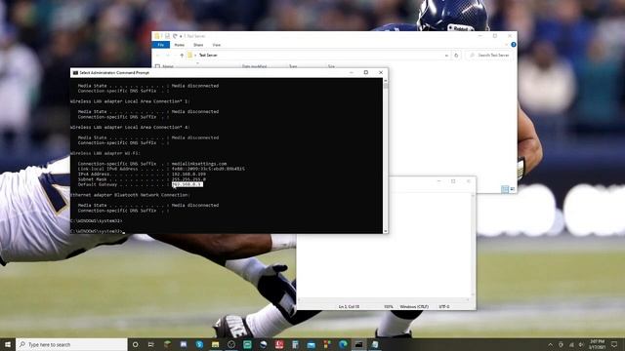Open the volume icon in system tray
This screenshot has width=625, height=351.
[581, 344]
